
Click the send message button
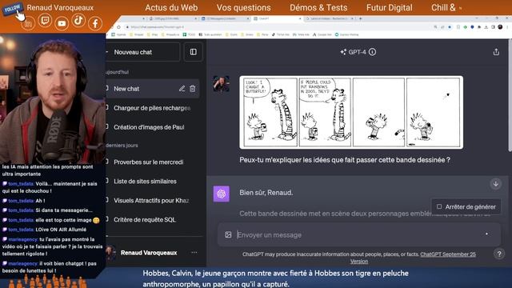[x=486, y=234]
